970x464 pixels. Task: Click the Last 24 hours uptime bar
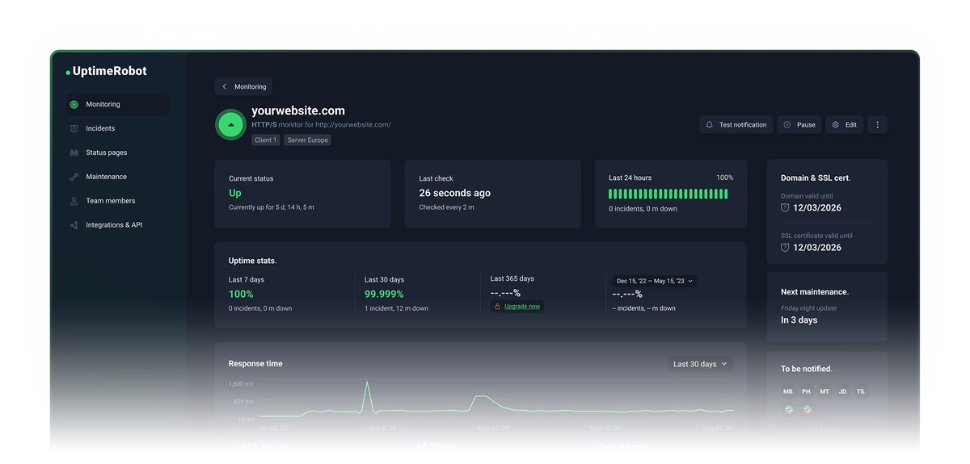click(668, 194)
